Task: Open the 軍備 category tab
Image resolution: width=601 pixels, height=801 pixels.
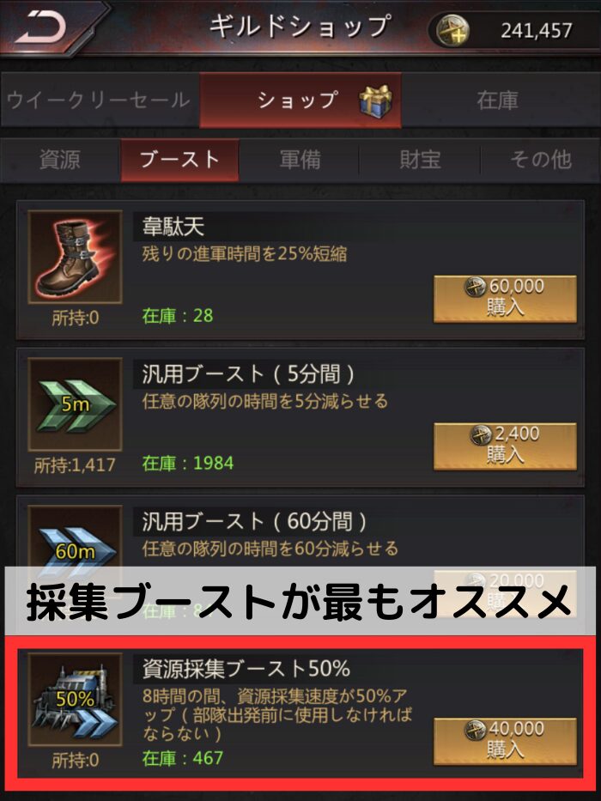Action: 300,160
